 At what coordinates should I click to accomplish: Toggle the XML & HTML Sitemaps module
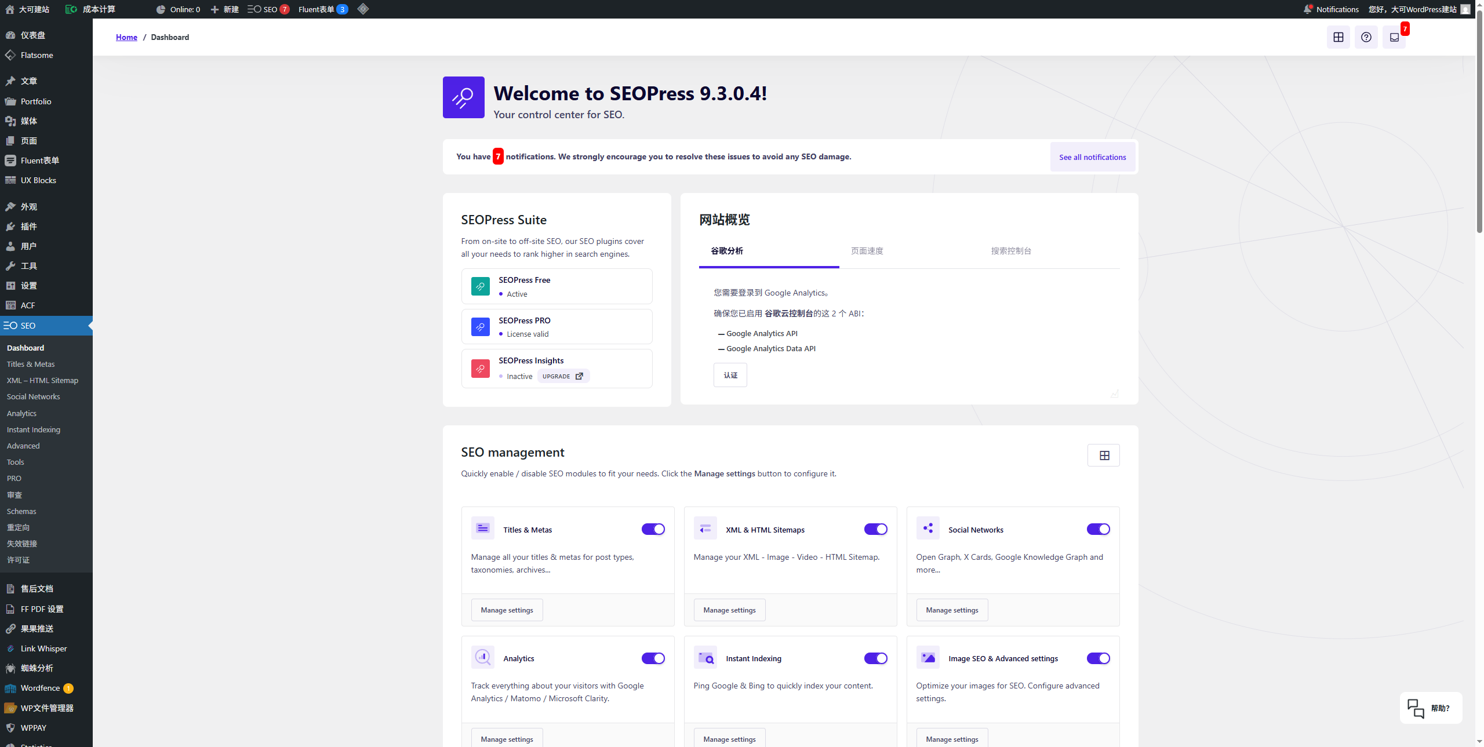coord(876,529)
